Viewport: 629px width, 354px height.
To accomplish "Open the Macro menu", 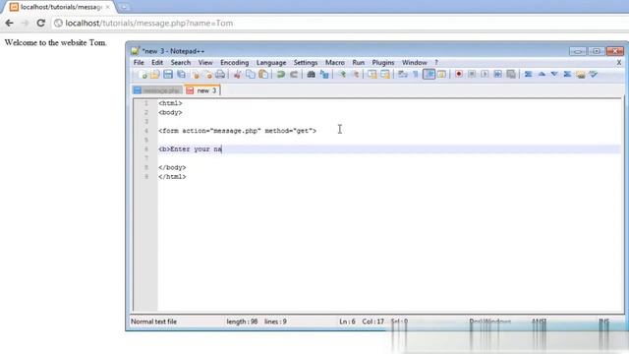I will coord(335,63).
